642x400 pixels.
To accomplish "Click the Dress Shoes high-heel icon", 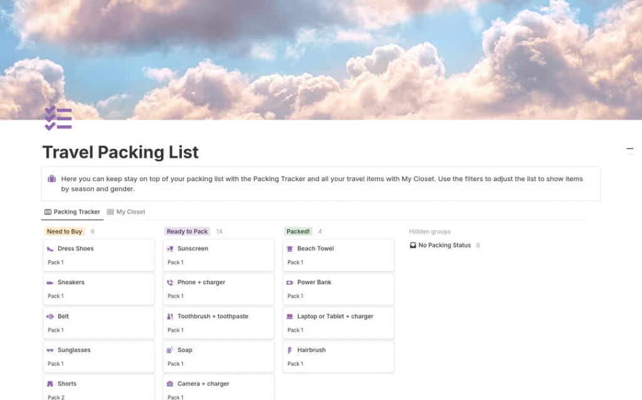I will tap(50, 249).
